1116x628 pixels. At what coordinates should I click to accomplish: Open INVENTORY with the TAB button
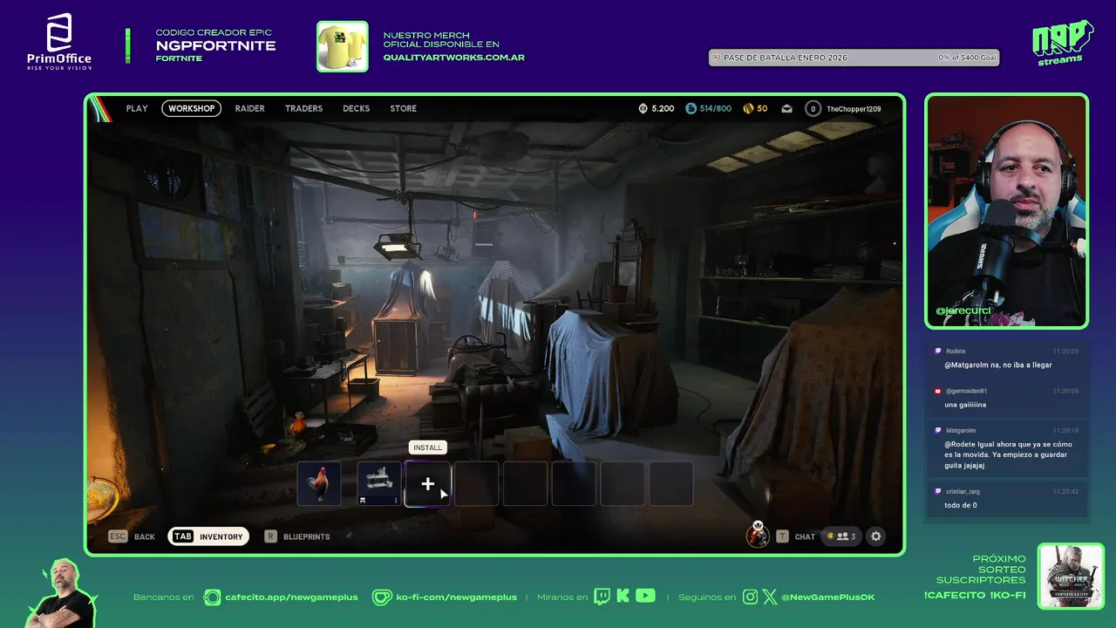click(208, 536)
